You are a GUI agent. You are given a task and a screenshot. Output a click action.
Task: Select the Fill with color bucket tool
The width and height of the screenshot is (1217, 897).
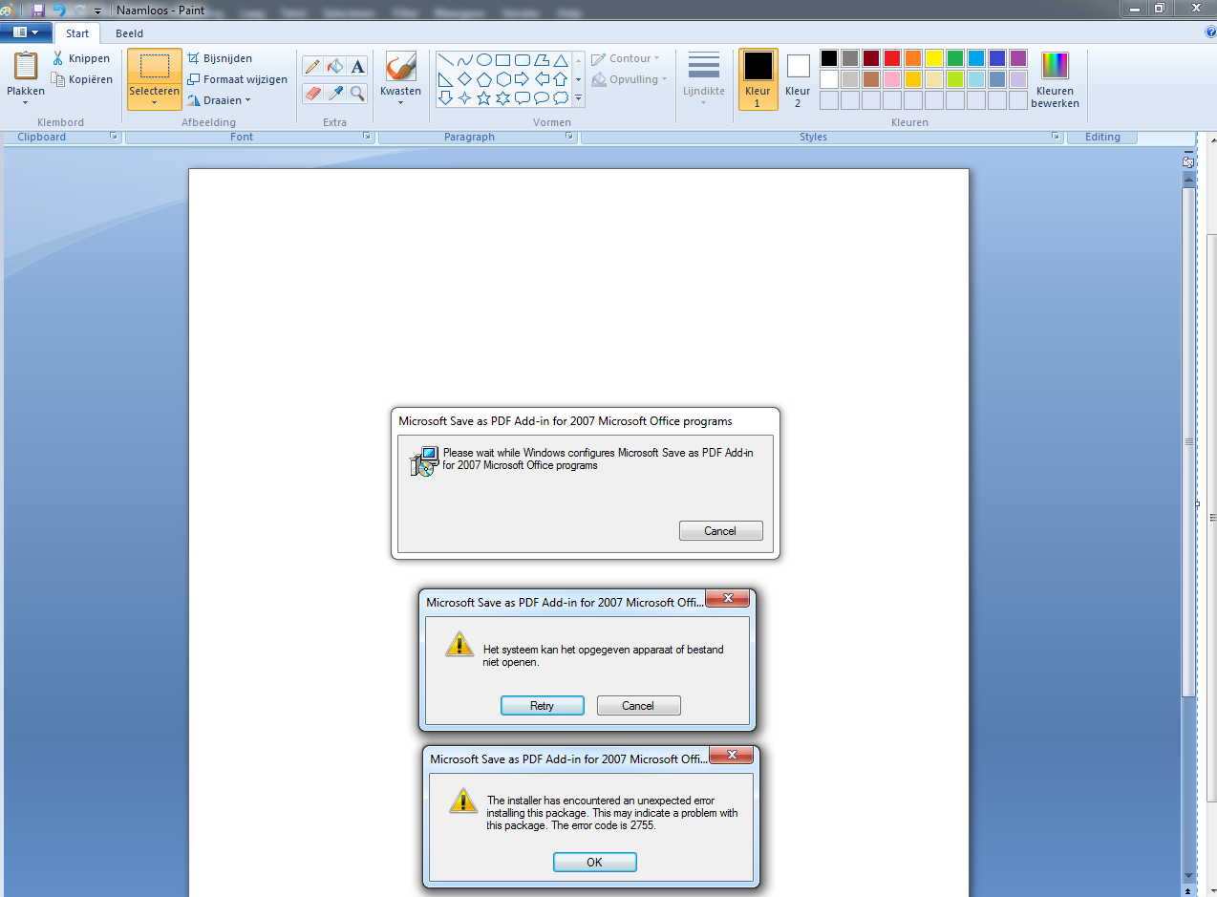tap(334, 67)
